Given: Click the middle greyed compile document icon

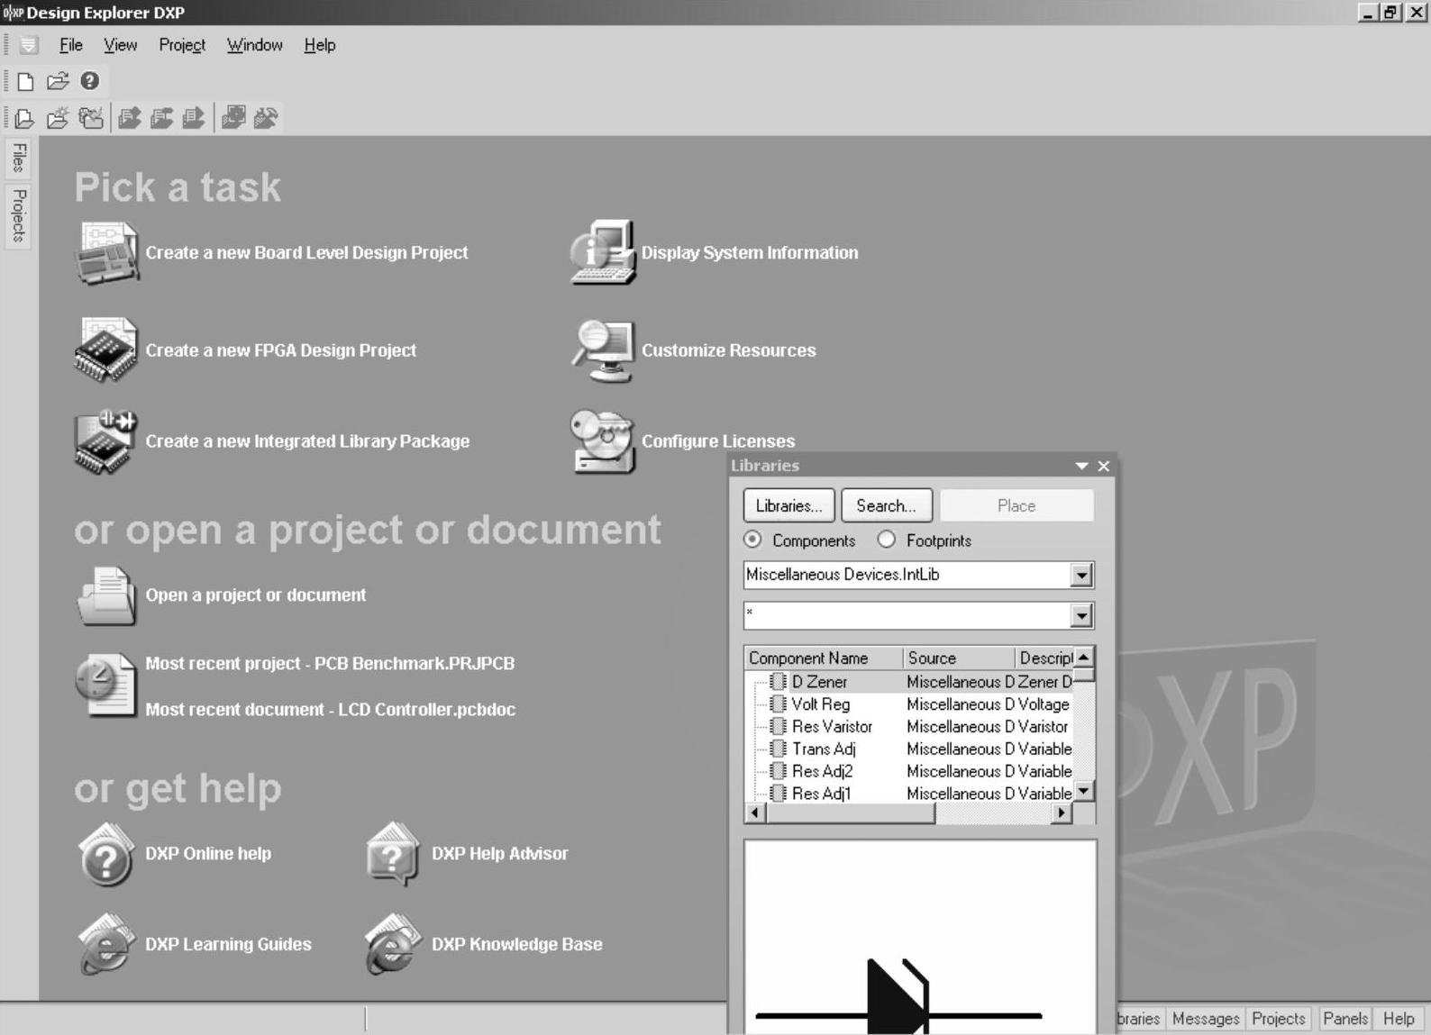Looking at the screenshot, I should click(162, 118).
